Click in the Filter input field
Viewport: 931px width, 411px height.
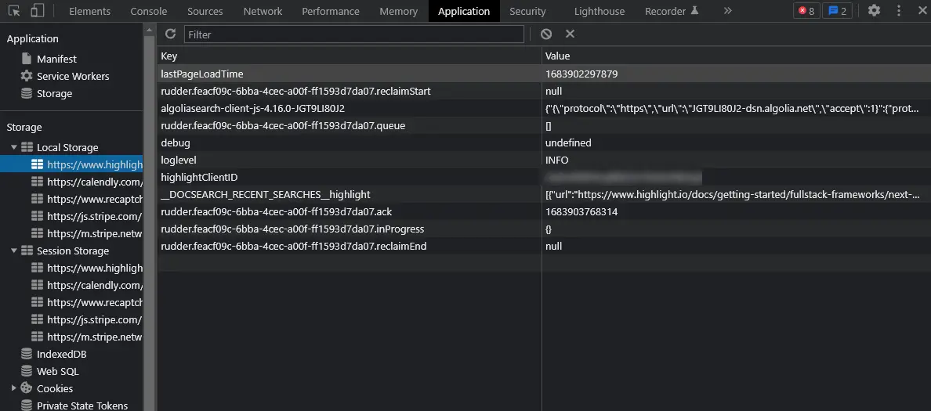(353, 34)
